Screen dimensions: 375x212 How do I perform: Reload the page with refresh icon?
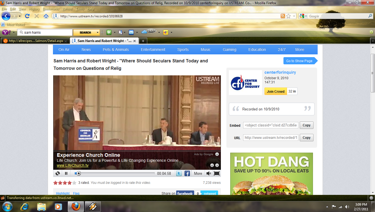coord(27,16)
